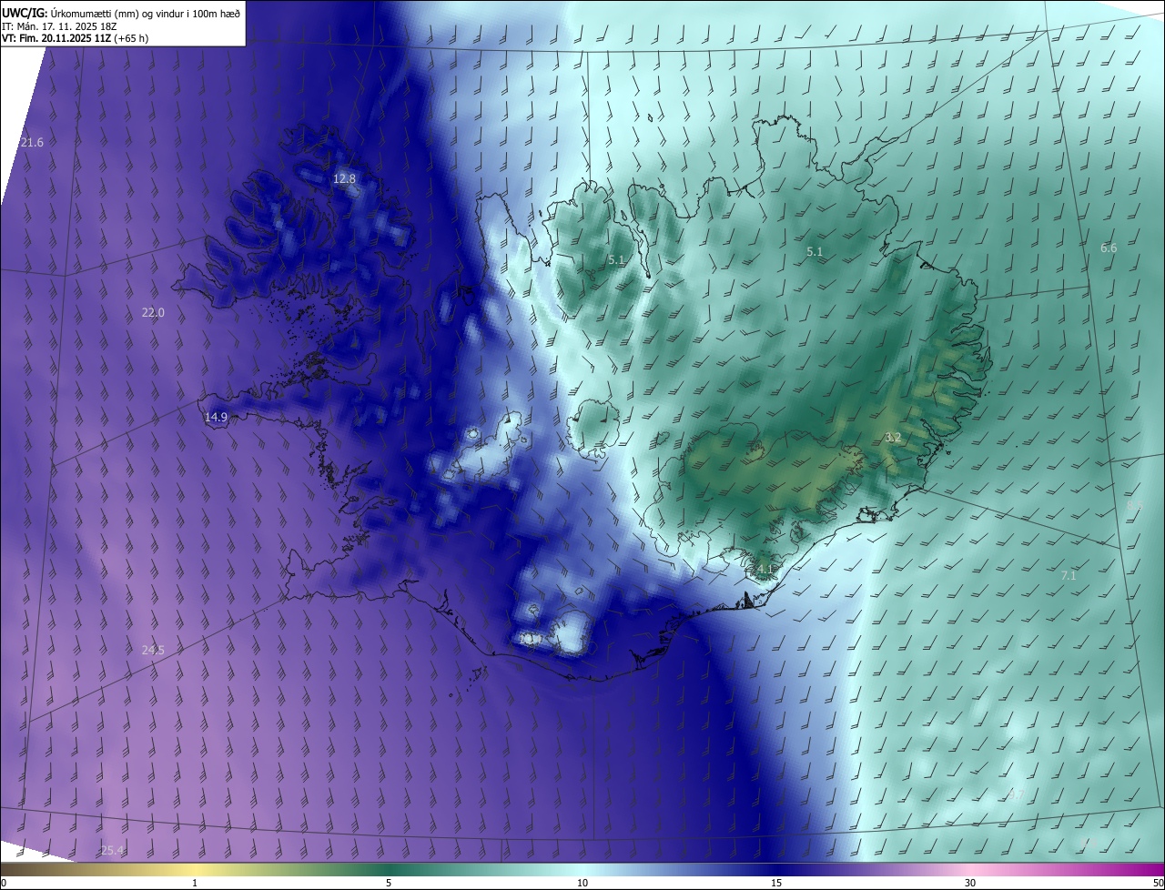
Task: Select the faint 9.7 value label
Action: tap(1017, 795)
